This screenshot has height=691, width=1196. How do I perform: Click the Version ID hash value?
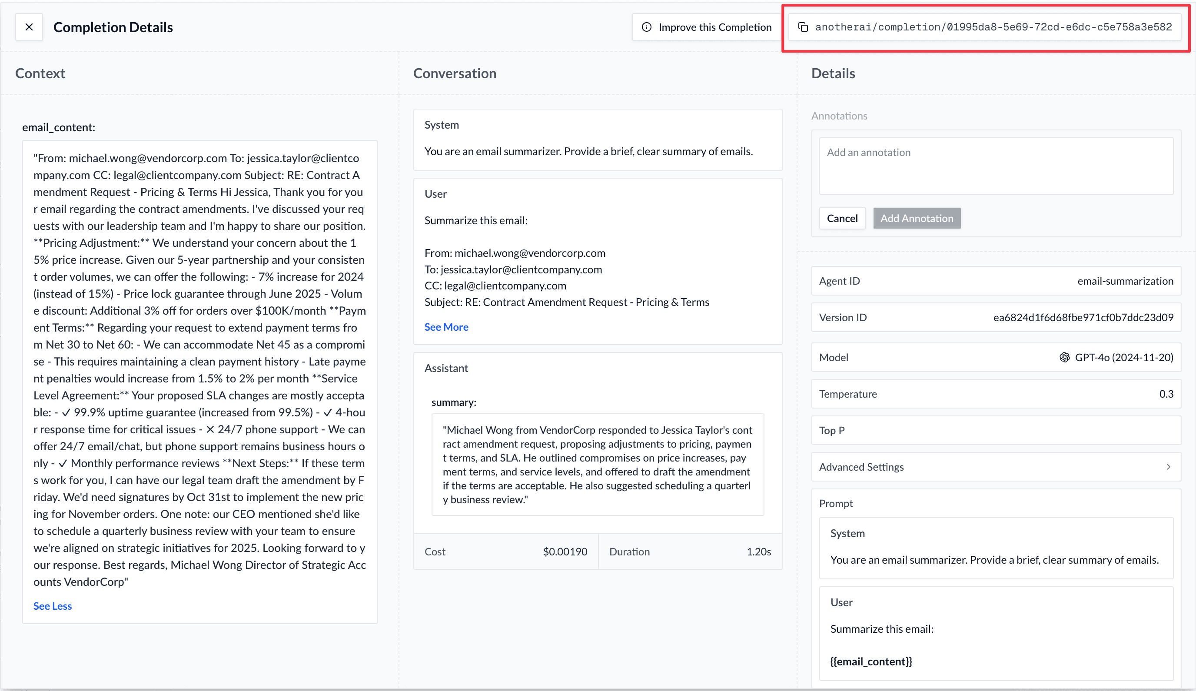pos(1083,318)
